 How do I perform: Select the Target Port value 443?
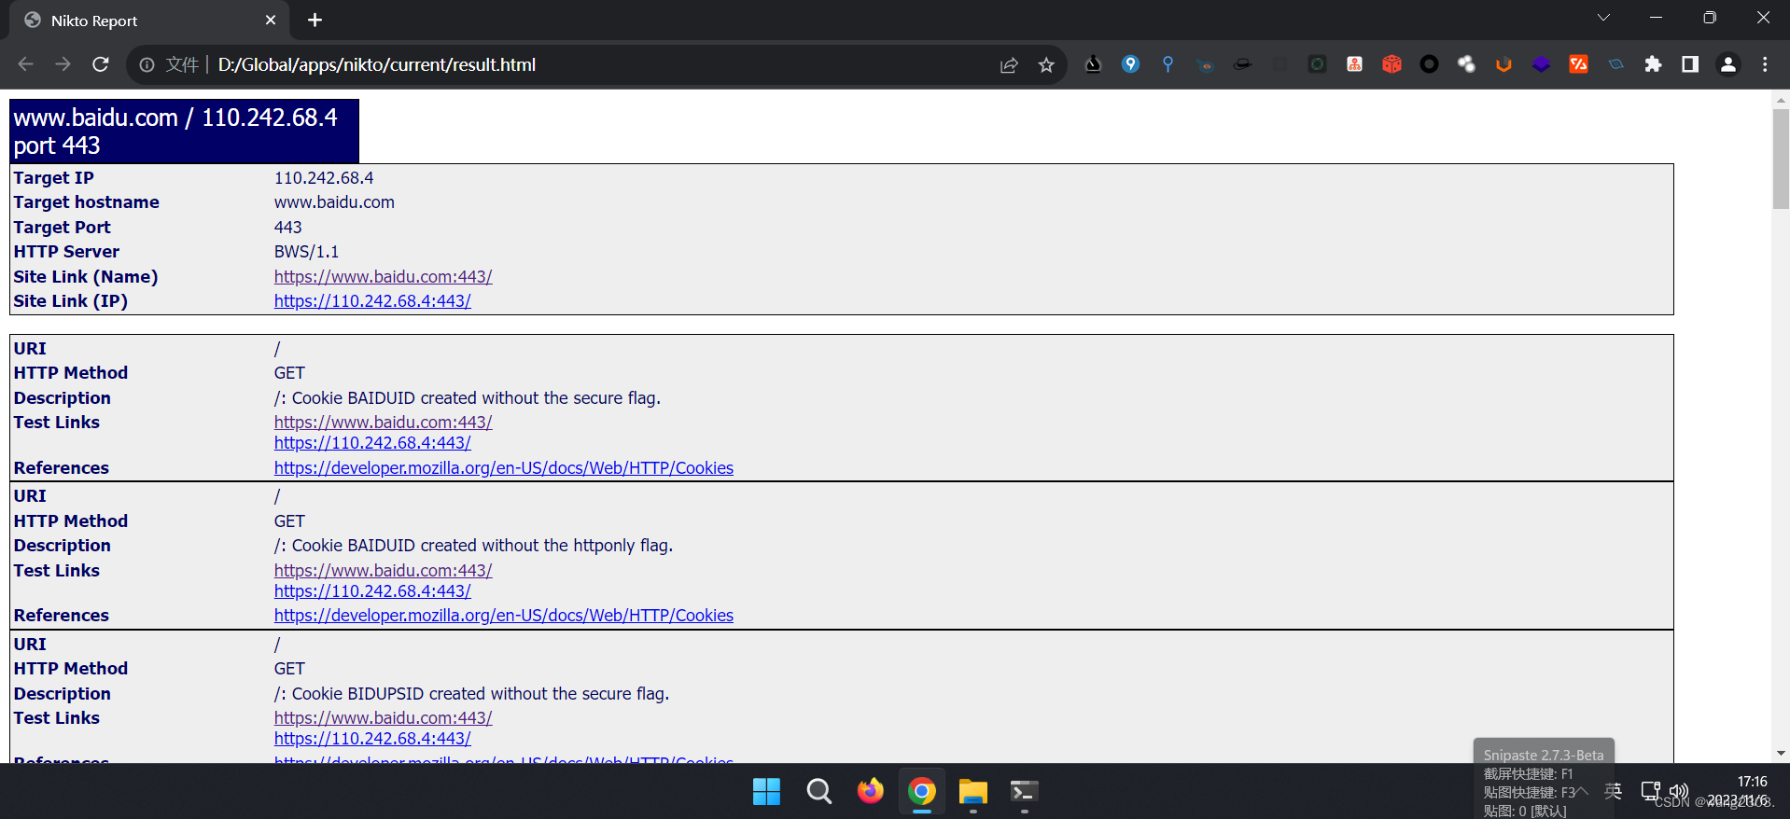pos(287,228)
